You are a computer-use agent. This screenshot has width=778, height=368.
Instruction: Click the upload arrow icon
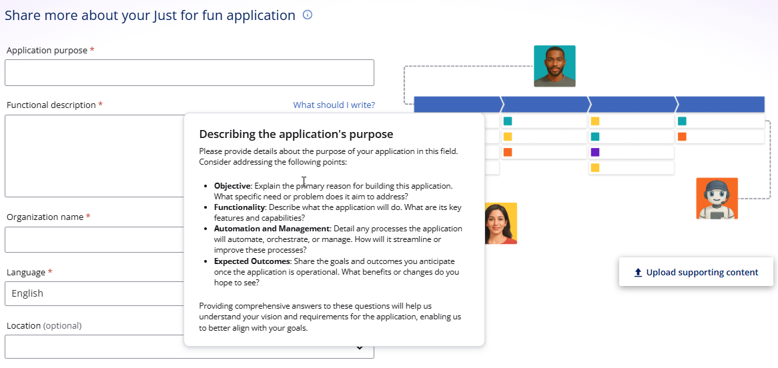tap(638, 272)
